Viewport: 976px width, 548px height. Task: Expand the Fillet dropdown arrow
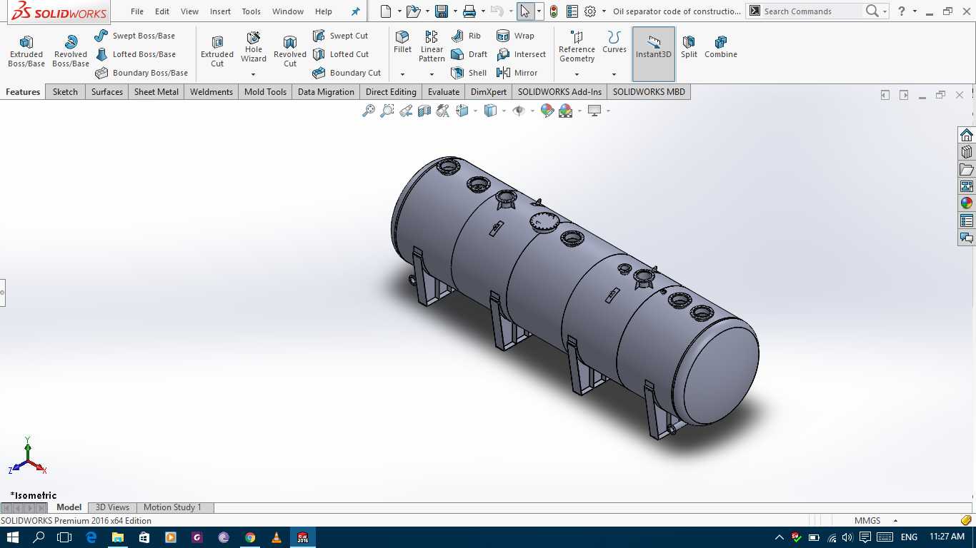(x=402, y=74)
